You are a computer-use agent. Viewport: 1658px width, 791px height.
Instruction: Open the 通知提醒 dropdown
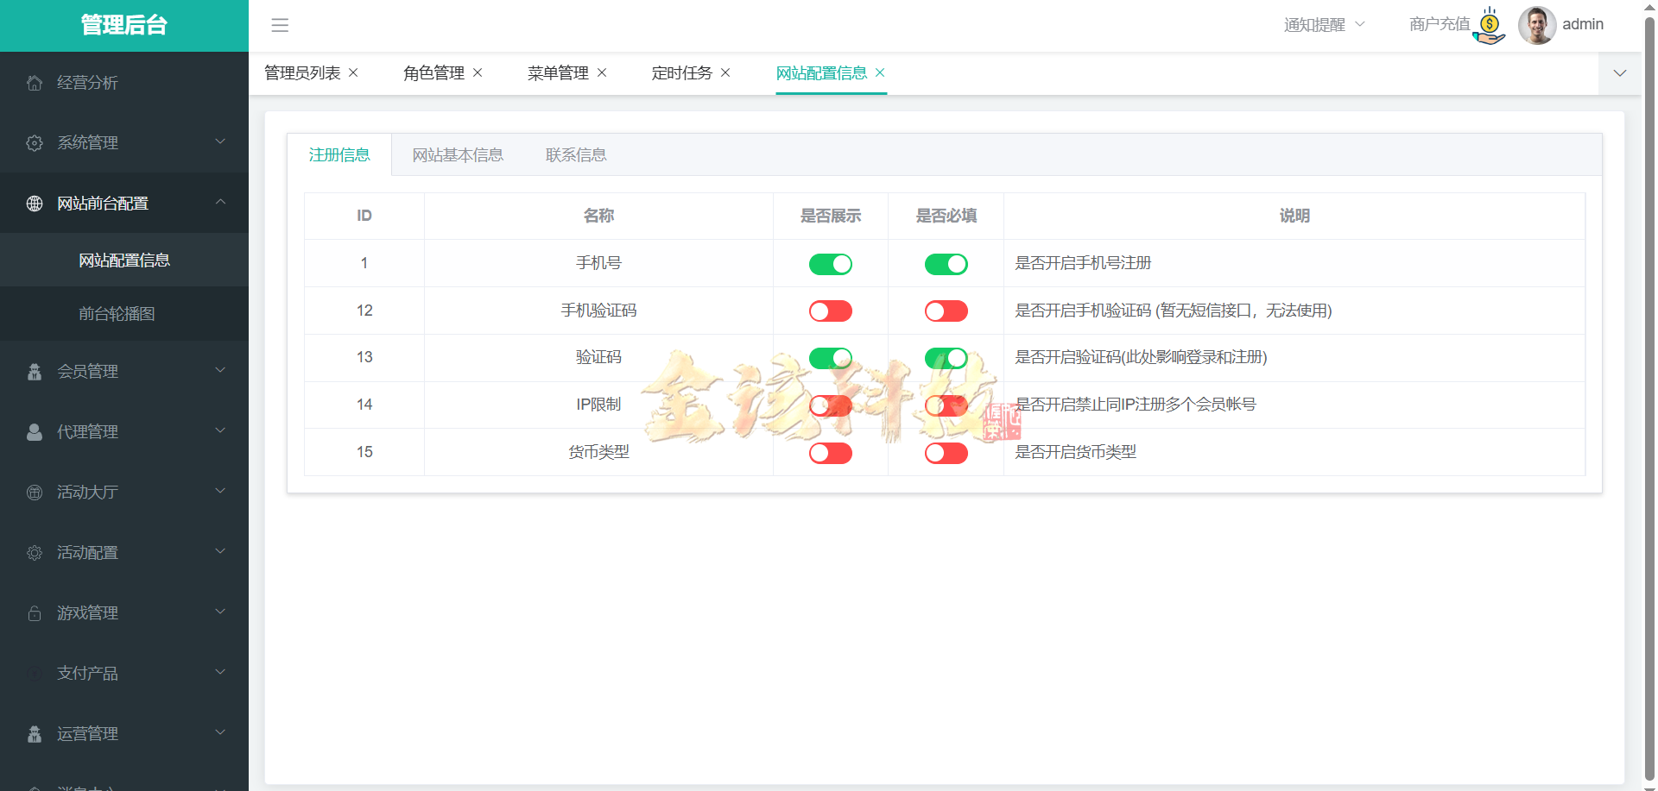click(x=1323, y=25)
